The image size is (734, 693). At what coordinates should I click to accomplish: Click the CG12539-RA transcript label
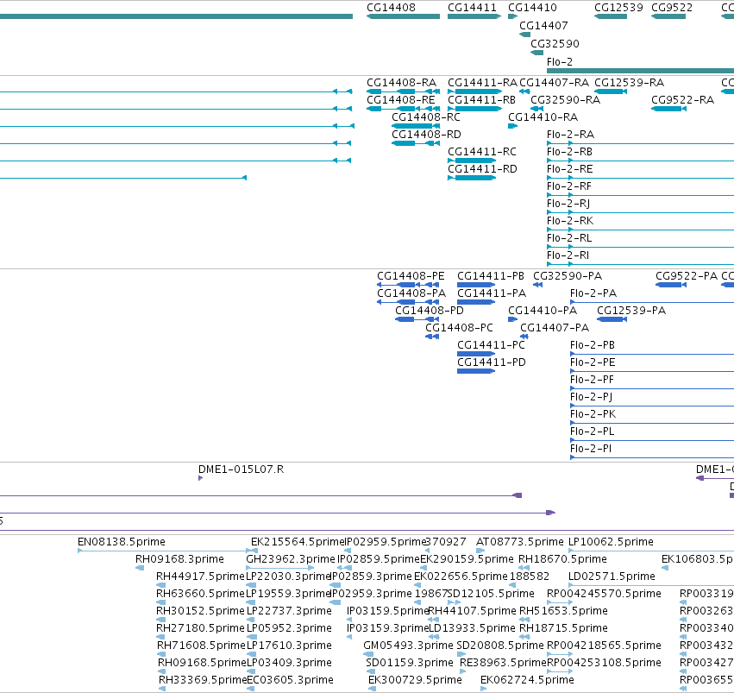point(629,83)
